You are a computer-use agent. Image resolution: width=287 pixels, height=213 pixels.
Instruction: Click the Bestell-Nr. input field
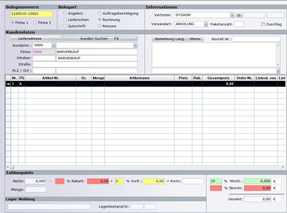point(256,39)
